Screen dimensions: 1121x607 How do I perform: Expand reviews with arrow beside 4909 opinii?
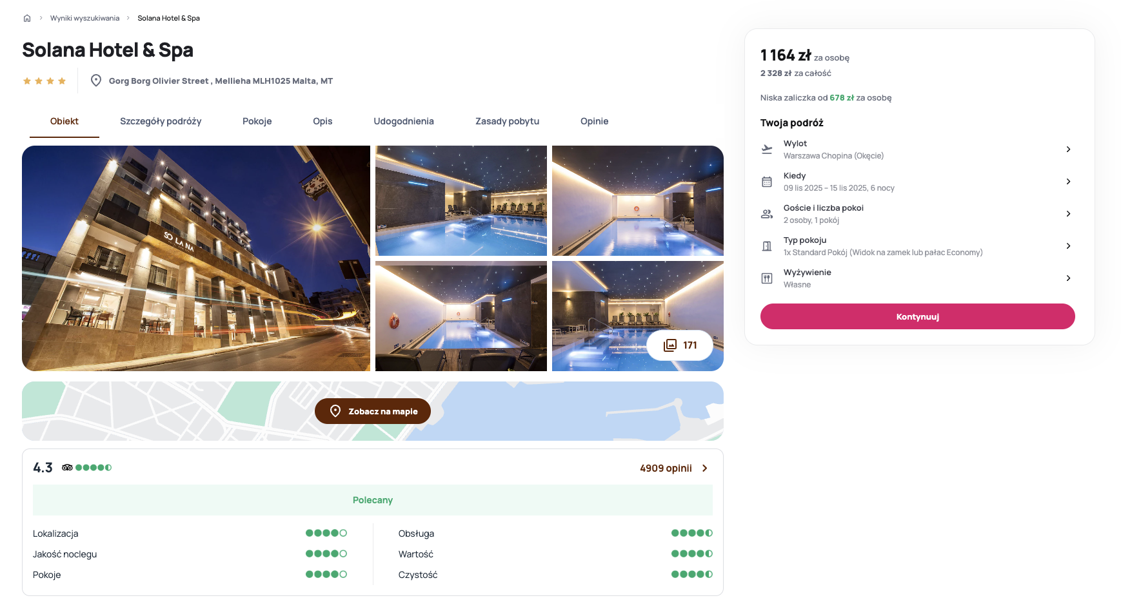(705, 468)
